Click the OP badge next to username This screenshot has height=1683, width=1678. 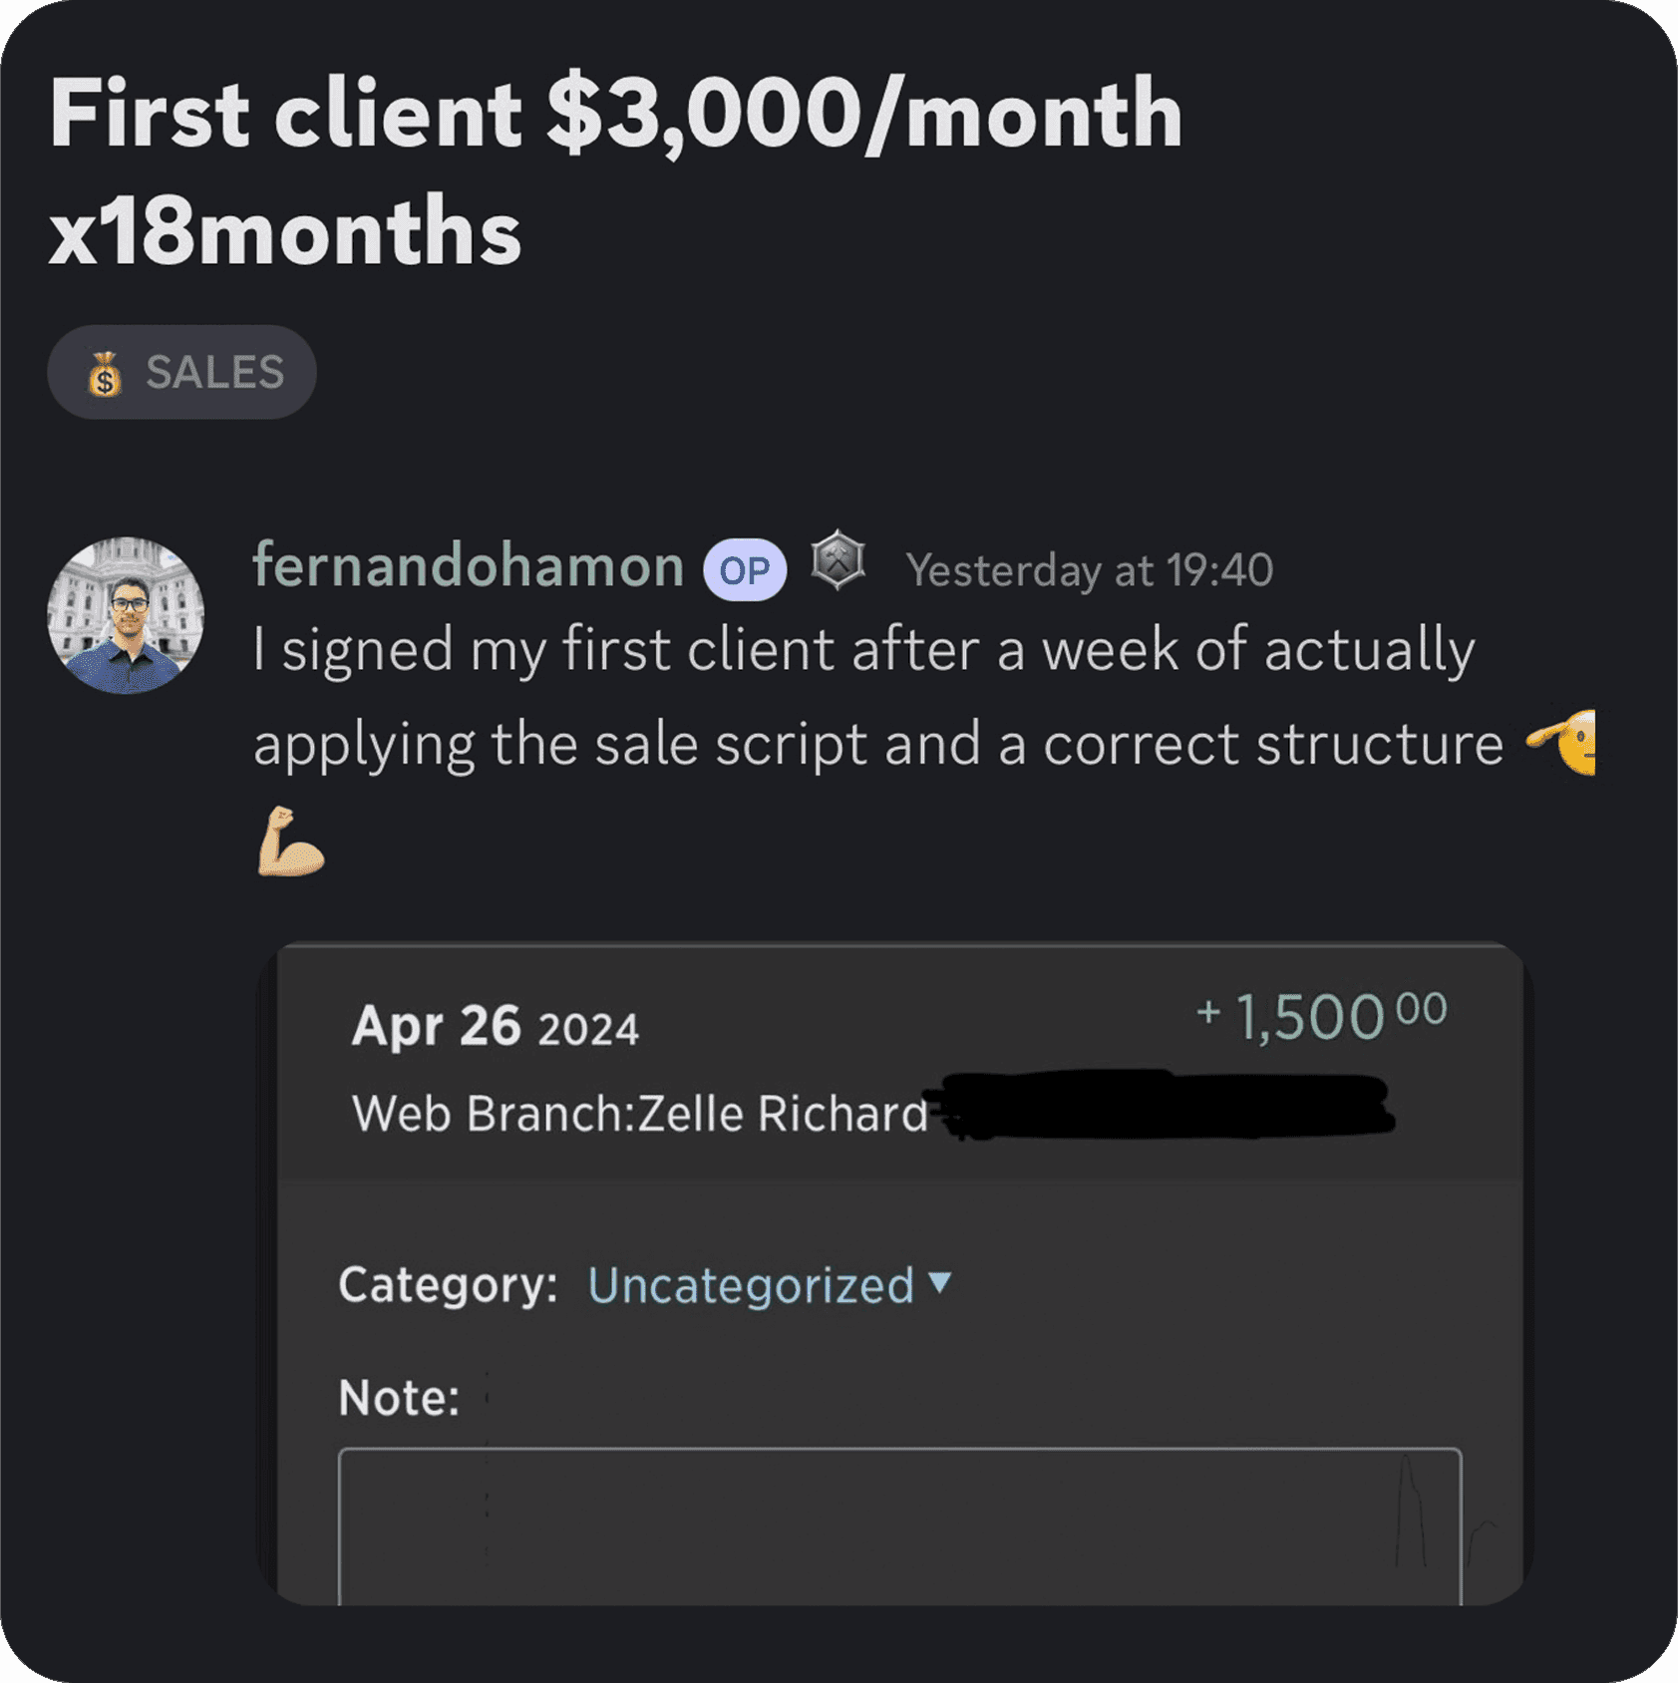[745, 570]
